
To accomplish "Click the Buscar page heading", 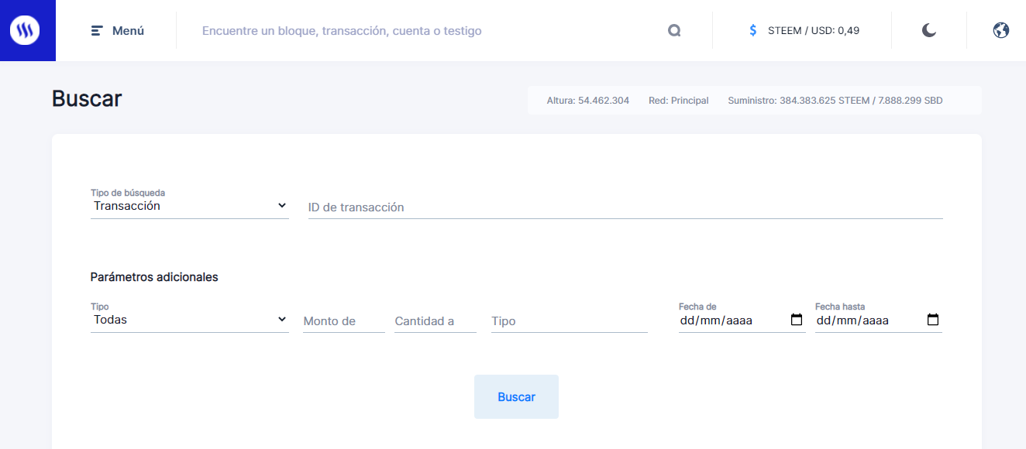I will click(x=87, y=99).
